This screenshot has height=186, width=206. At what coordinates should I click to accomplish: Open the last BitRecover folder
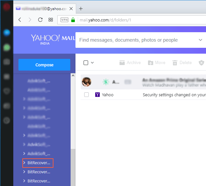tap(39, 181)
